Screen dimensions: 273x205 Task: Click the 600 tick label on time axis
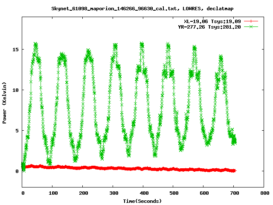tap(203, 193)
